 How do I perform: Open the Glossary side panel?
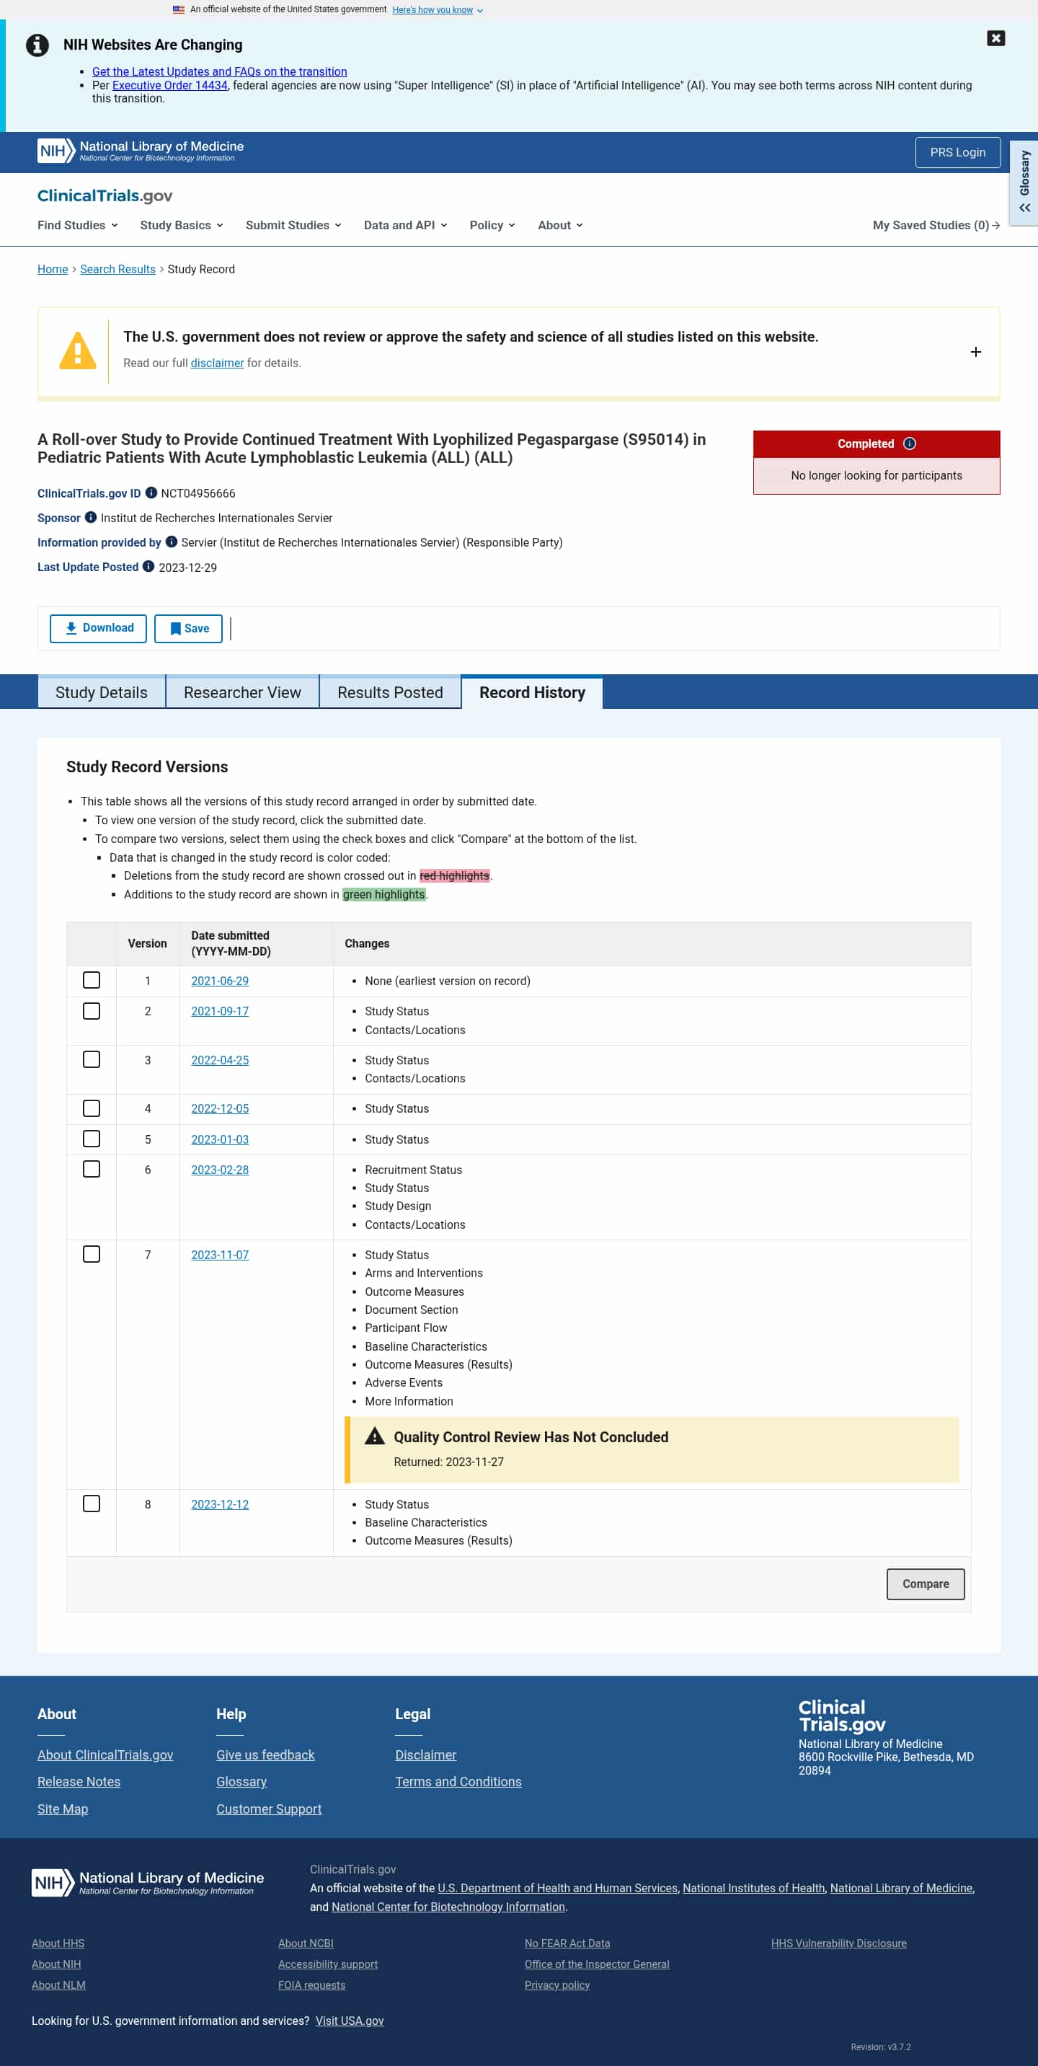(1024, 183)
